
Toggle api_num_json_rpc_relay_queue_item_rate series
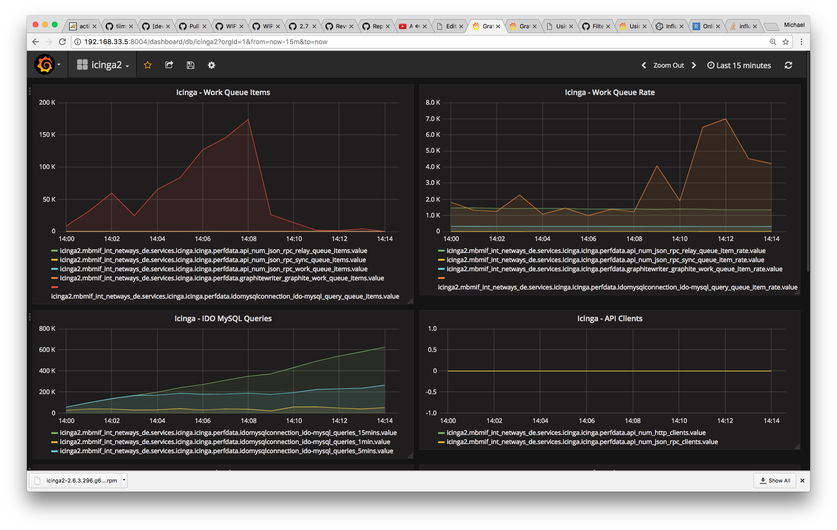(606, 251)
